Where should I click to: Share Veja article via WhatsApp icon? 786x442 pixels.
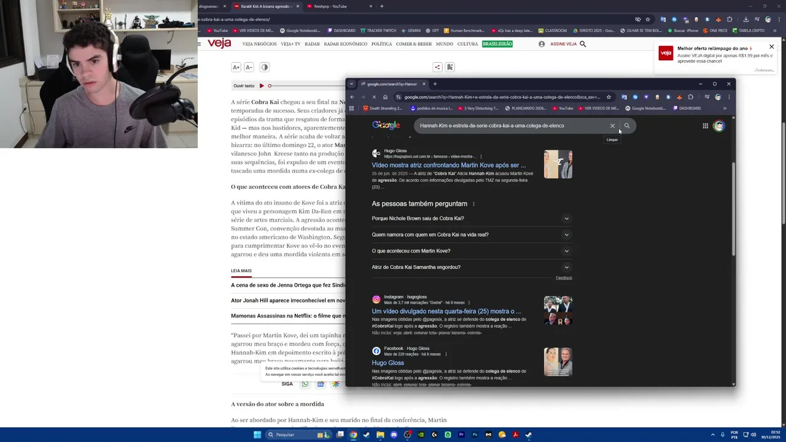tap(305, 384)
